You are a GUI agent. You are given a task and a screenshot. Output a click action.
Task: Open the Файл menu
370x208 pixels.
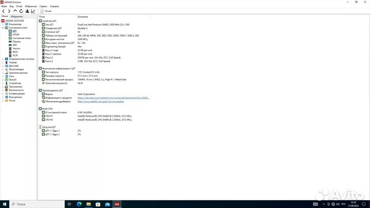pyautogui.click(x=4, y=6)
